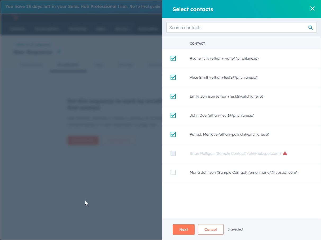Close the Select contacts panel

[313, 8]
